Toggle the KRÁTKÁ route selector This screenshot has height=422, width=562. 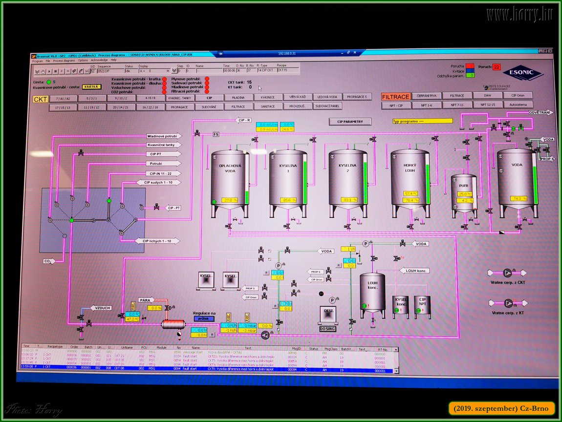click(91, 87)
